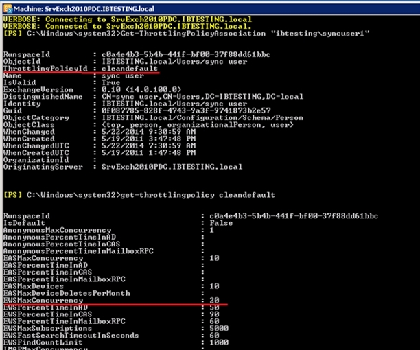Click the EWSMaxConcurrency value '20'
This screenshot has height=350, width=420.
point(214,300)
